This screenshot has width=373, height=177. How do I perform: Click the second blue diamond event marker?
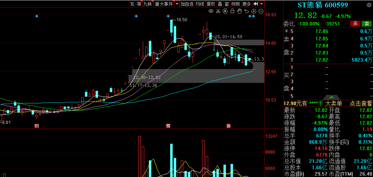[136, 16]
